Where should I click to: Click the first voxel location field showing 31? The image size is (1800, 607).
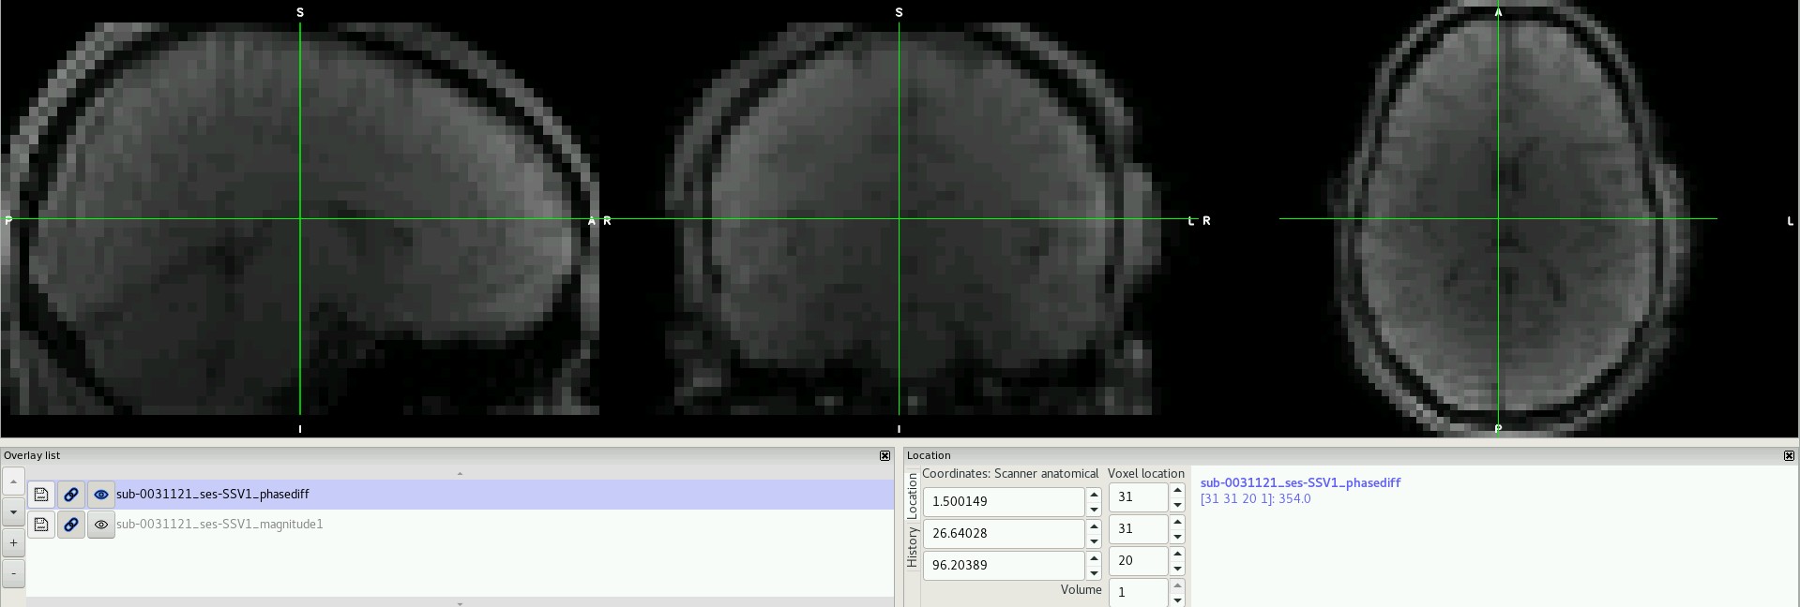click(1139, 497)
